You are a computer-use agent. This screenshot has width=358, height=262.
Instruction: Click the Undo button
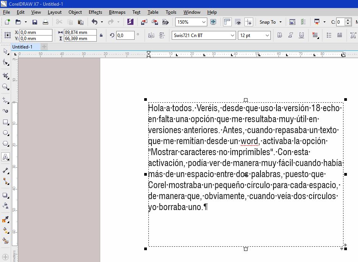point(94,22)
